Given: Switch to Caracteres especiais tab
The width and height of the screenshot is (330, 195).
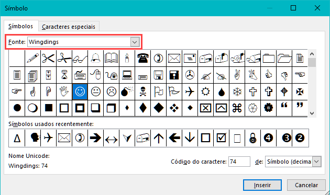Looking at the screenshot, I should (x=69, y=27).
